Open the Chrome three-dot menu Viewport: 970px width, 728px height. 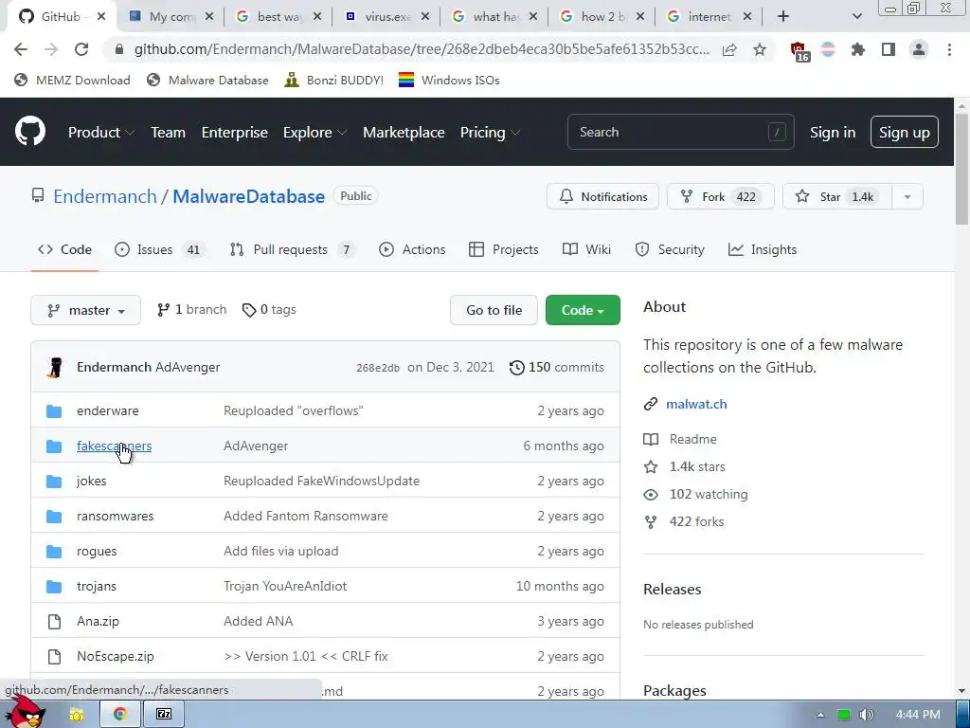click(949, 49)
